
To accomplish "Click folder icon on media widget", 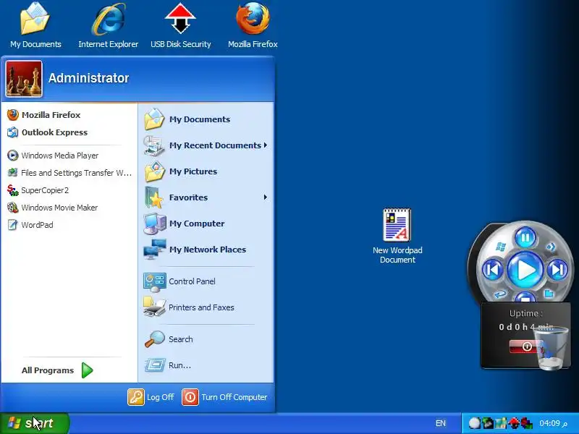I will click(549, 294).
